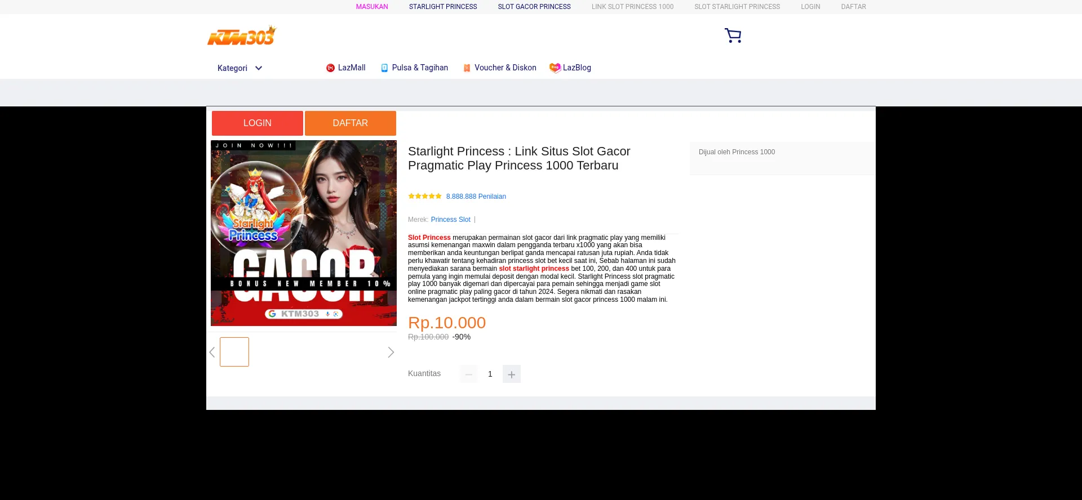Screen dimensions: 1082x500
Task: Go to previous thumbnail with left arrow
Action: point(212,352)
